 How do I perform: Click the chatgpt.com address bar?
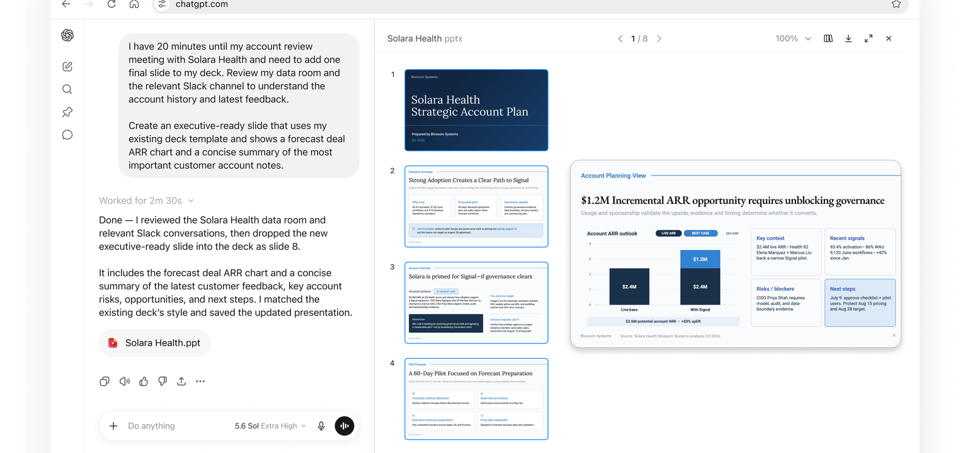click(530, 5)
